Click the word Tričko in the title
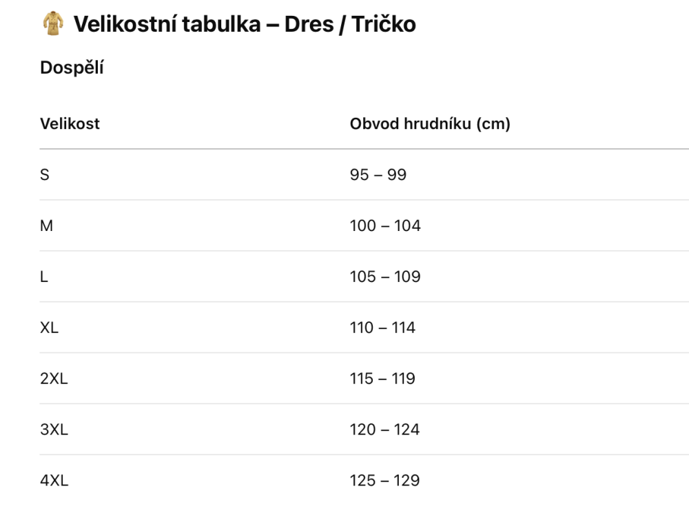The image size is (689, 522). coord(384,23)
